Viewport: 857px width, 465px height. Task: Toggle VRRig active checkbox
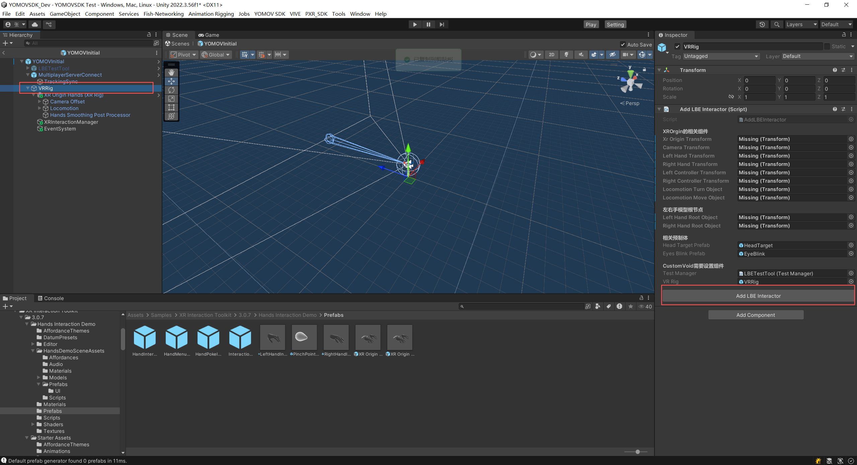pos(677,46)
